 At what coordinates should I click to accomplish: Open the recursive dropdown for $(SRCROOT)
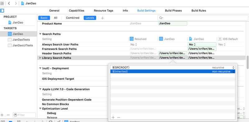click(x=223, y=67)
